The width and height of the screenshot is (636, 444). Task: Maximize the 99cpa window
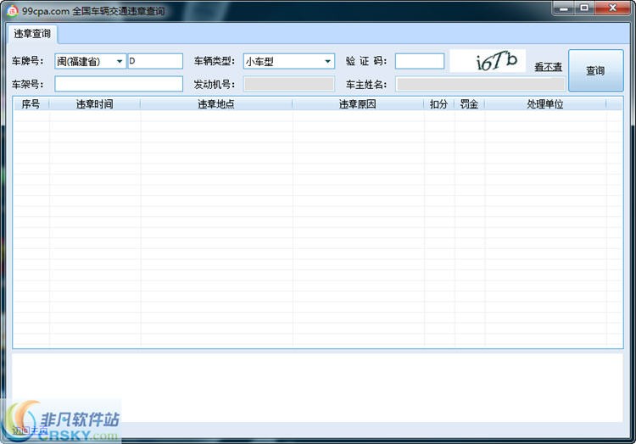pyautogui.click(x=584, y=8)
